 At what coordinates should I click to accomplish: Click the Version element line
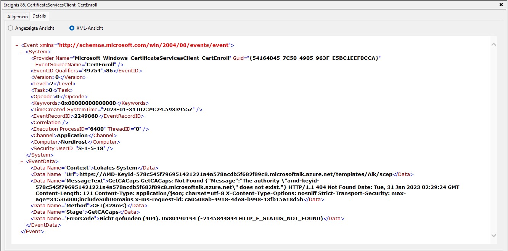(58, 77)
